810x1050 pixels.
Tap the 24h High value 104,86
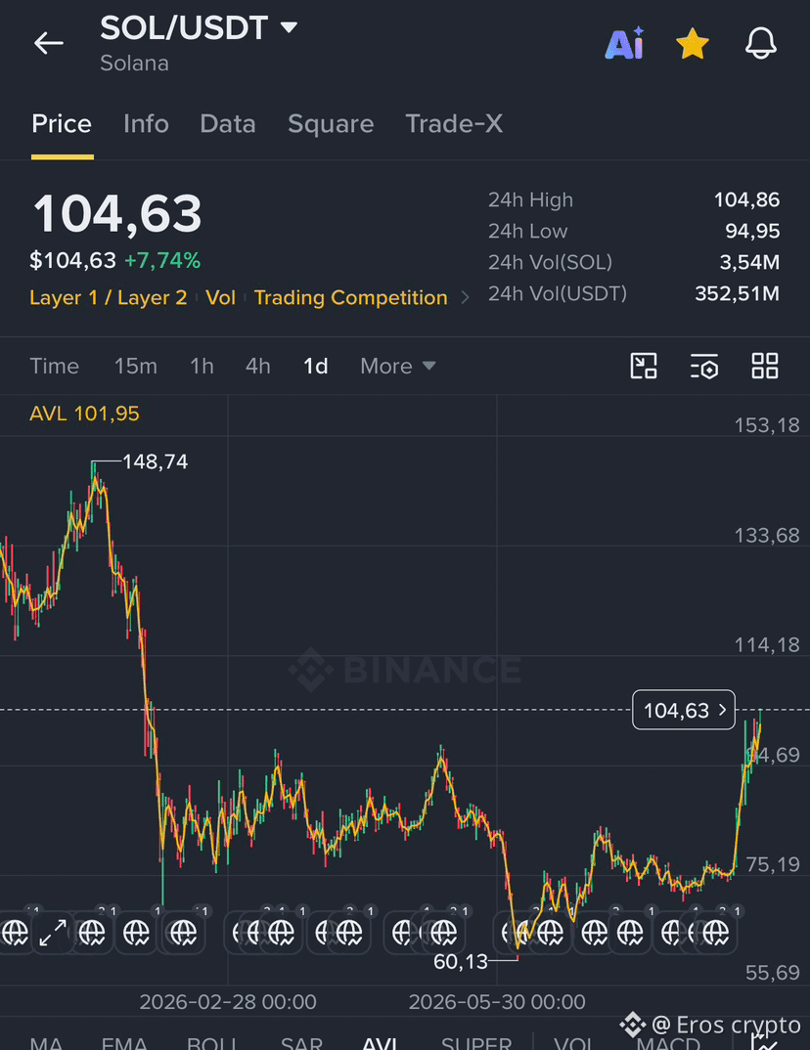click(x=746, y=199)
